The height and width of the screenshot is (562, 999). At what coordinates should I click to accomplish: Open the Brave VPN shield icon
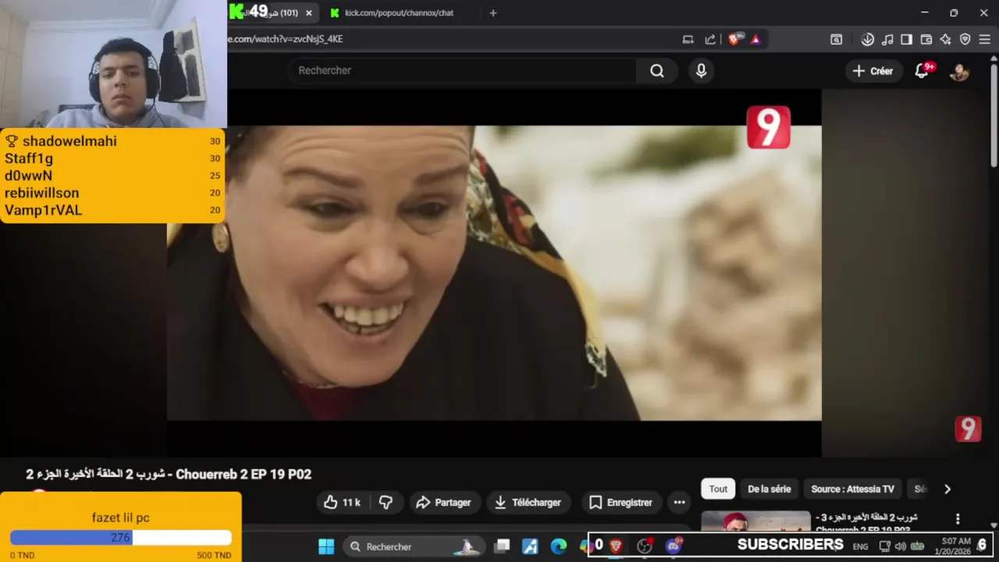[x=965, y=39]
